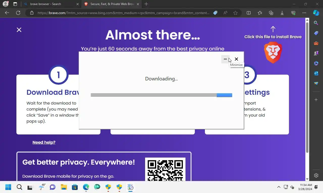Click the download progress bar
This screenshot has height=193, width=323.
pos(161,95)
